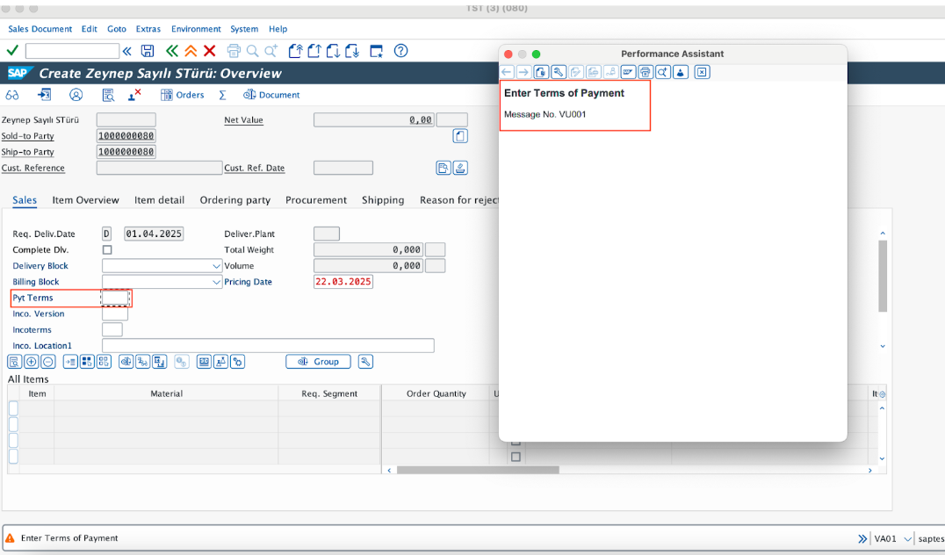Viewport: 945px width, 555px height.
Task: Click the Inco. Location1 input field
Action: coord(268,346)
